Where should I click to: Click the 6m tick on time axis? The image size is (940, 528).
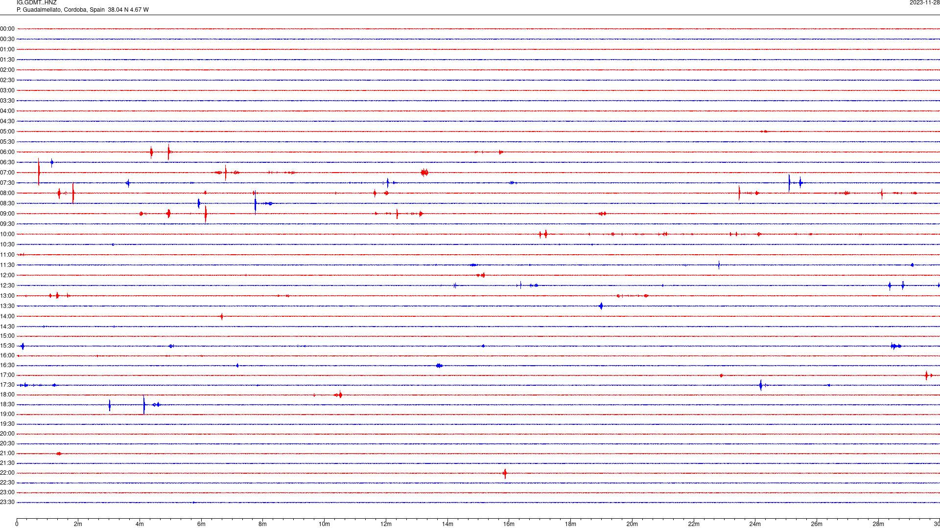pos(201,524)
